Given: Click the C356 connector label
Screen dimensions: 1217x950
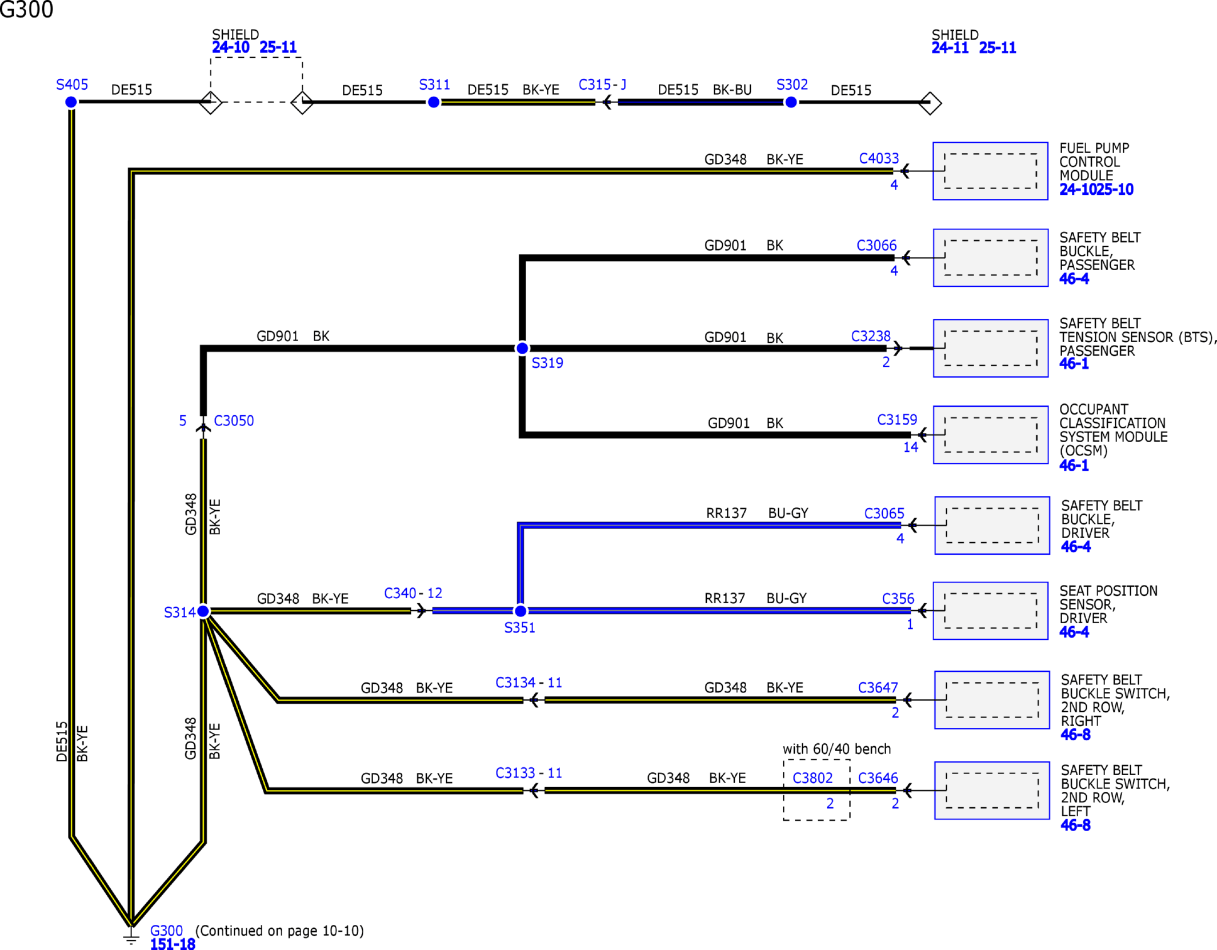Looking at the screenshot, I should coord(898,599).
